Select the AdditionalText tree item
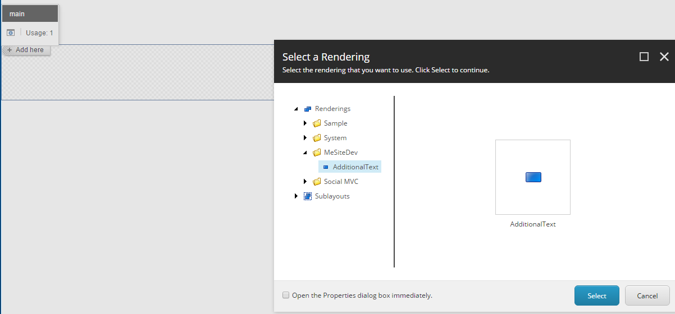 click(350, 167)
